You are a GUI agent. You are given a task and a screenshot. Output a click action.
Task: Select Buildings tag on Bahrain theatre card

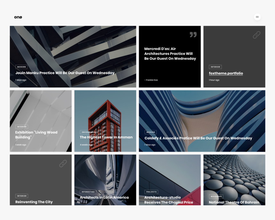[216, 196]
